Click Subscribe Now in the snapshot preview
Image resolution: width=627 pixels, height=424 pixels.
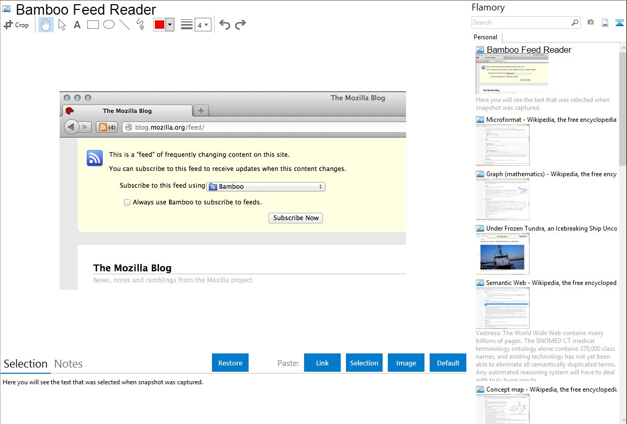[x=296, y=218]
